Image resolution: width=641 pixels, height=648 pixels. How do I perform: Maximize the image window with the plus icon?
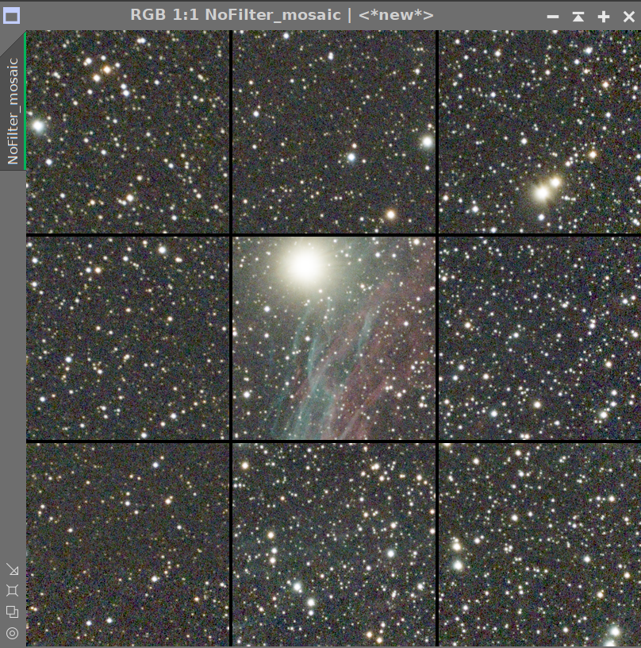pos(604,17)
